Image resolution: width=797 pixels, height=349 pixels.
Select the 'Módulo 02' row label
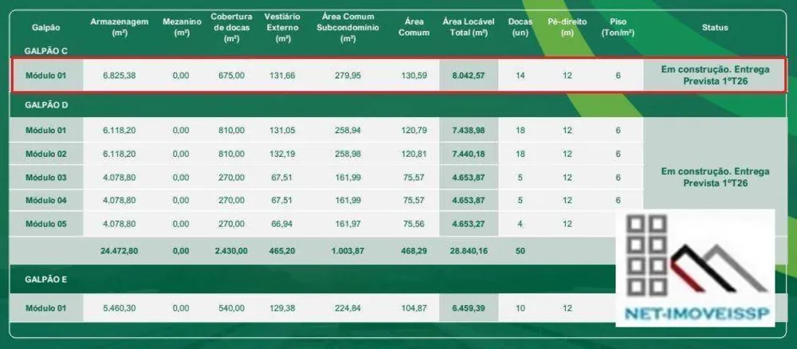45,154
